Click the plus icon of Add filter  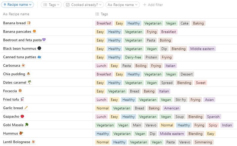tap(145, 5)
